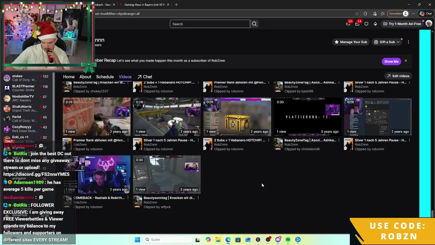The image size is (435, 245).
Task: Open Prime loot icon with badge 20
Action: tap(348, 24)
